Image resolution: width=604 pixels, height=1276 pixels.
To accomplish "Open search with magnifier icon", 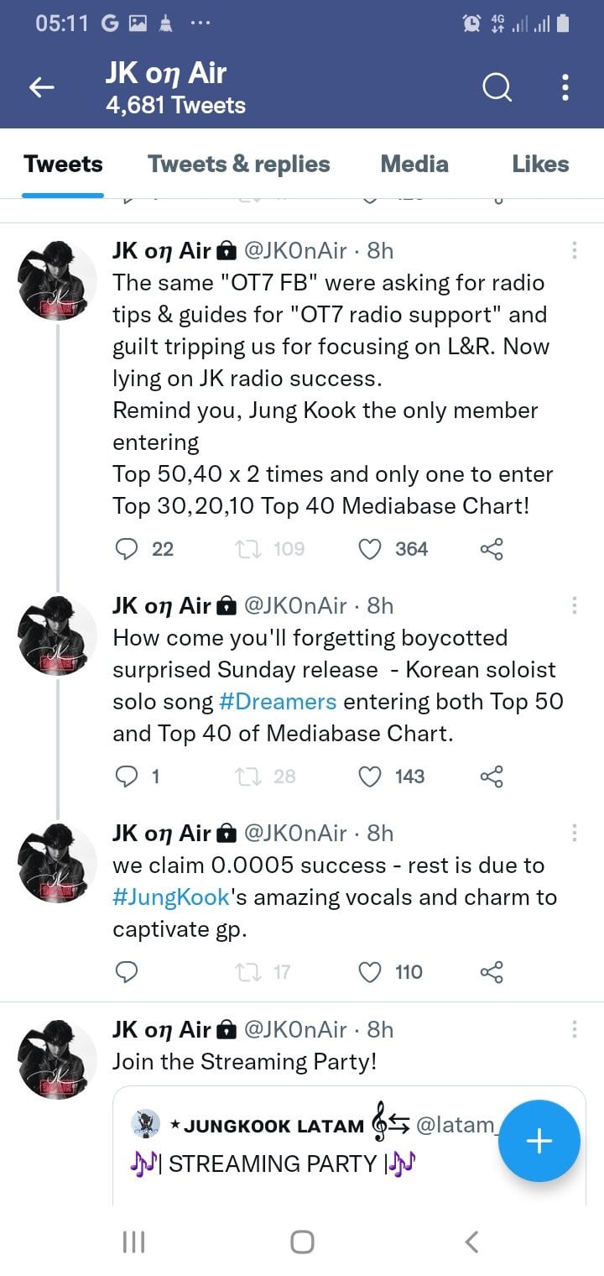I will (497, 87).
